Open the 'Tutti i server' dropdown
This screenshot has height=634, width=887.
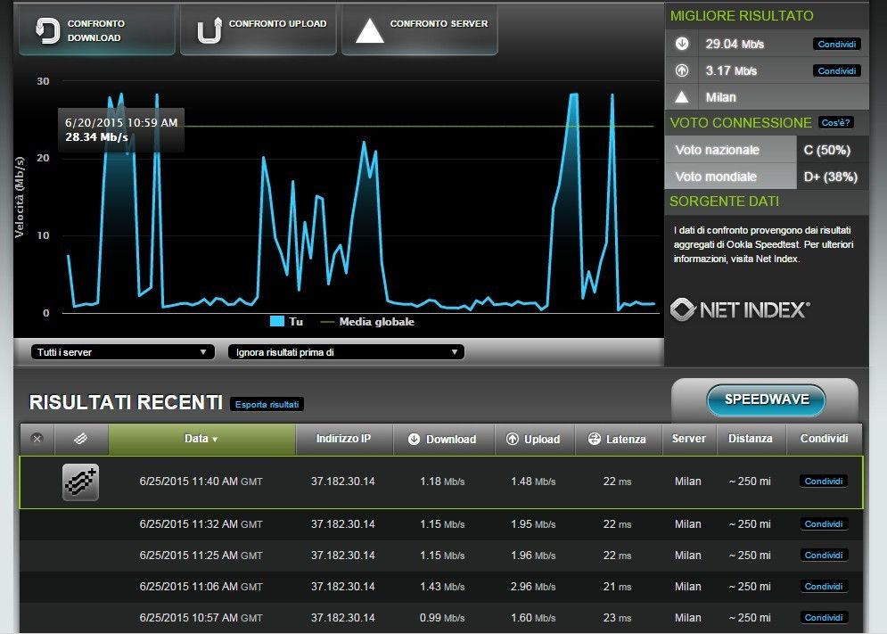[123, 352]
